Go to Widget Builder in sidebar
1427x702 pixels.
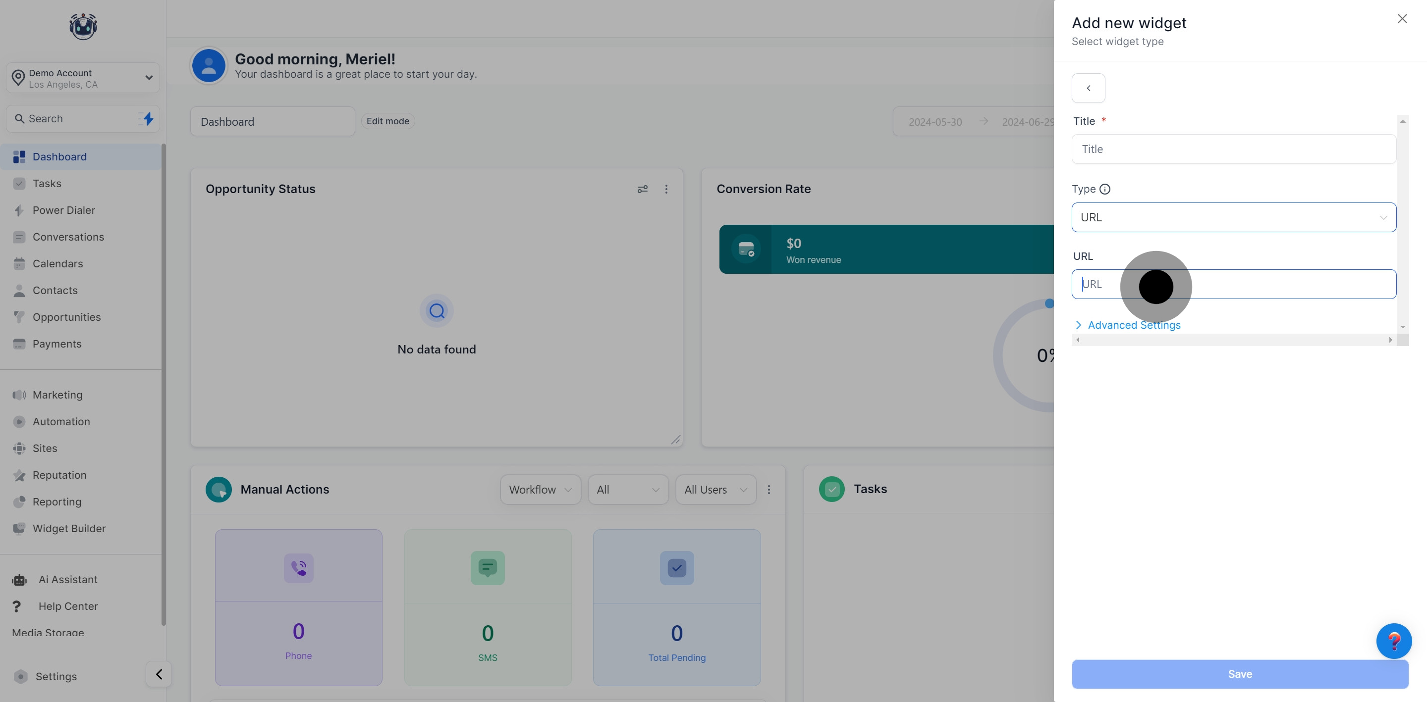(69, 529)
